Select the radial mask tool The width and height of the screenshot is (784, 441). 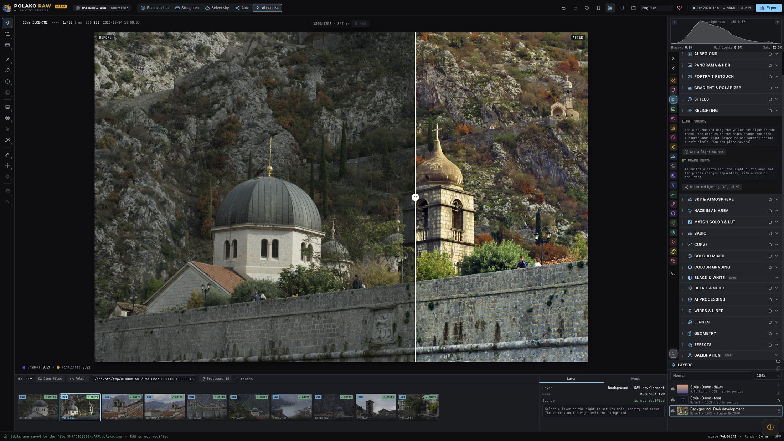[7, 118]
